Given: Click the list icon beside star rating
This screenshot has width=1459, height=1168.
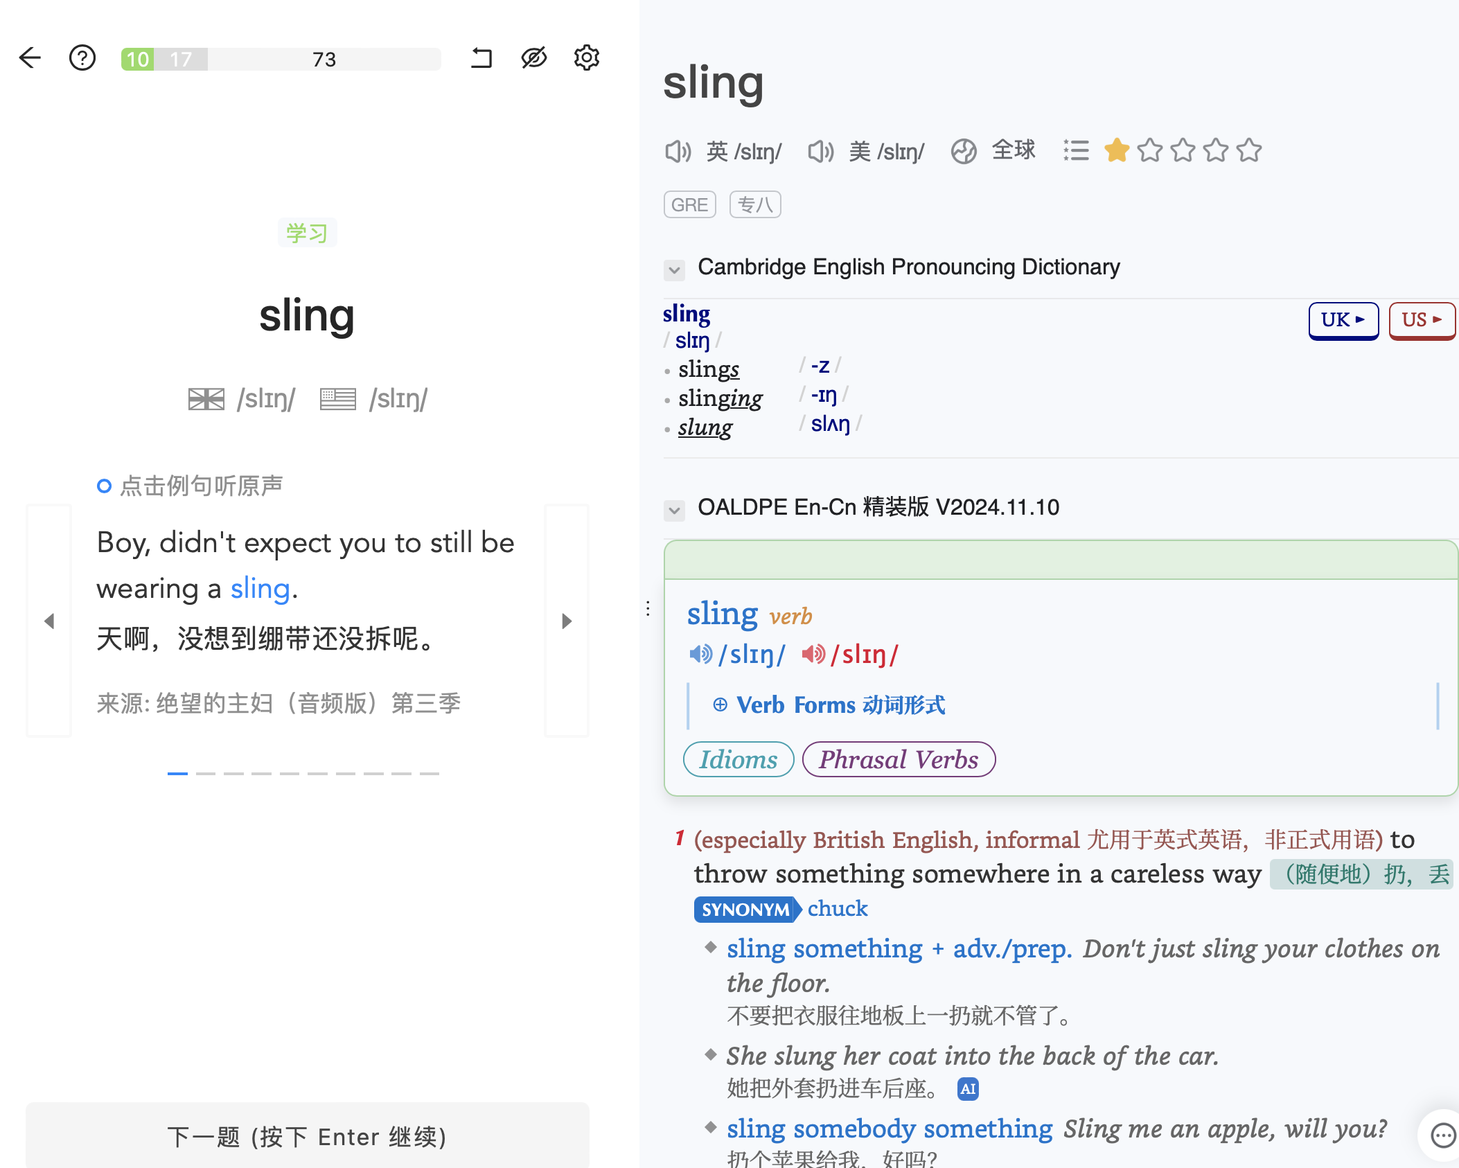Looking at the screenshot, I should tap(1076, 151).
